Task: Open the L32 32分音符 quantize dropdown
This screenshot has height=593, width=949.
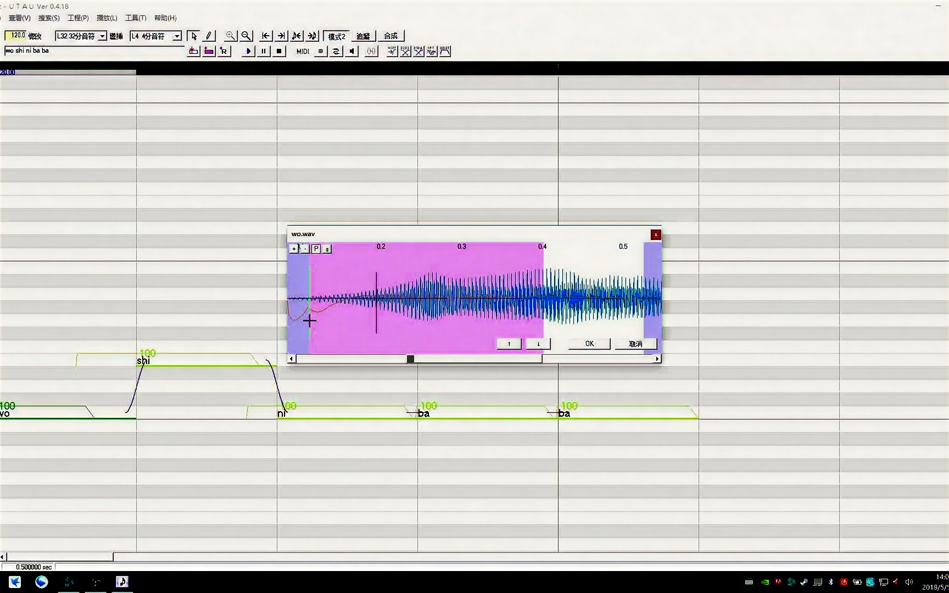Action: pos(102,36)
